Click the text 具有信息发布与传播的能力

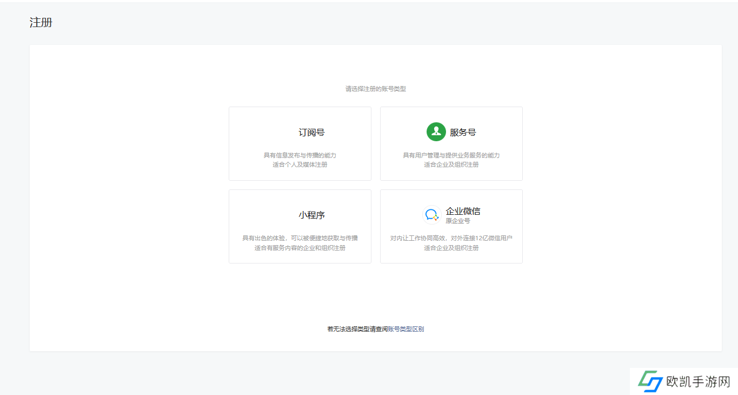click(300, 155)
